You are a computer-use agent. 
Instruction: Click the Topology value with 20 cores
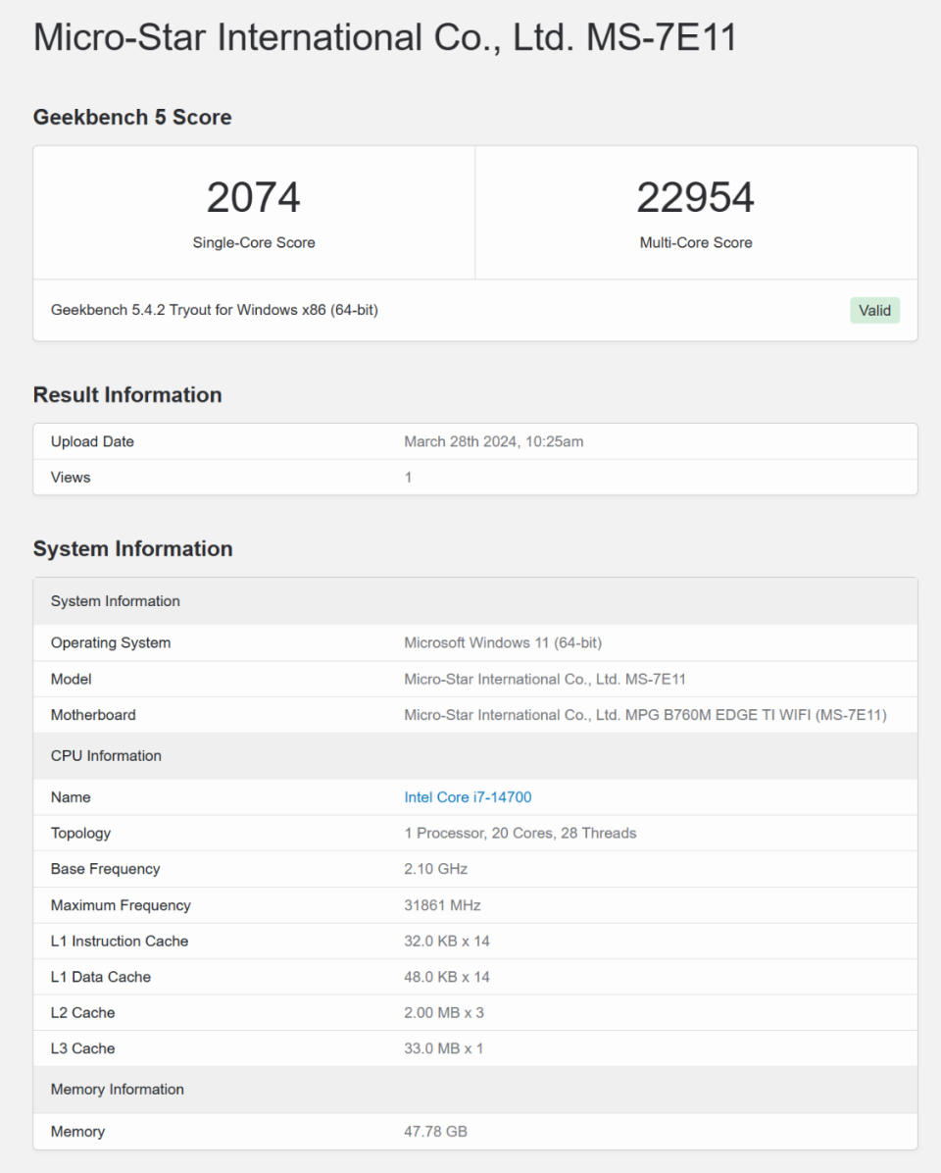tap(520, 833)
